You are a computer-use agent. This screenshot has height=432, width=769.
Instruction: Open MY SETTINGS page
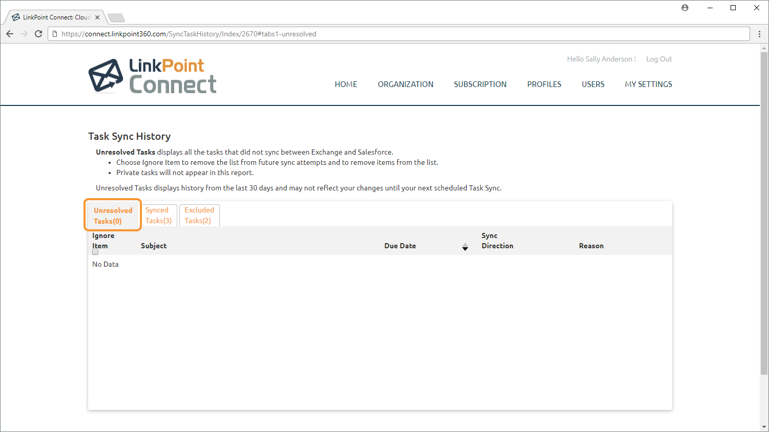tap(648, 84)
